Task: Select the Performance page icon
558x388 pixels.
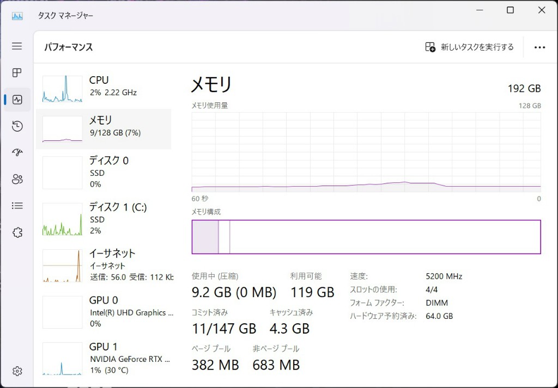Action: [17, 100]
